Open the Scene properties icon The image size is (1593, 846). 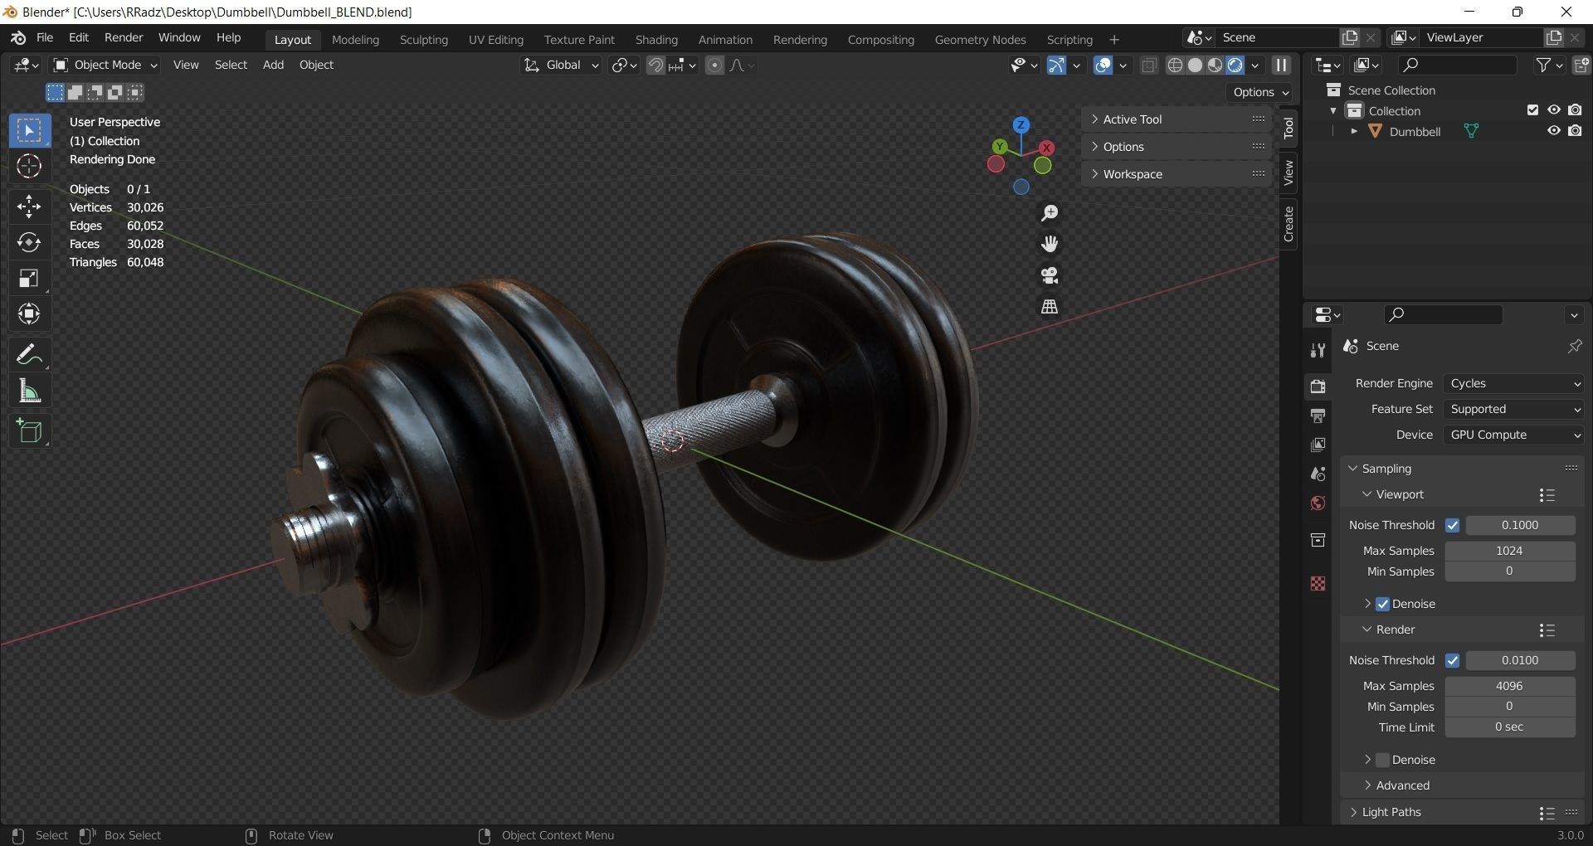pos(1318,474)
